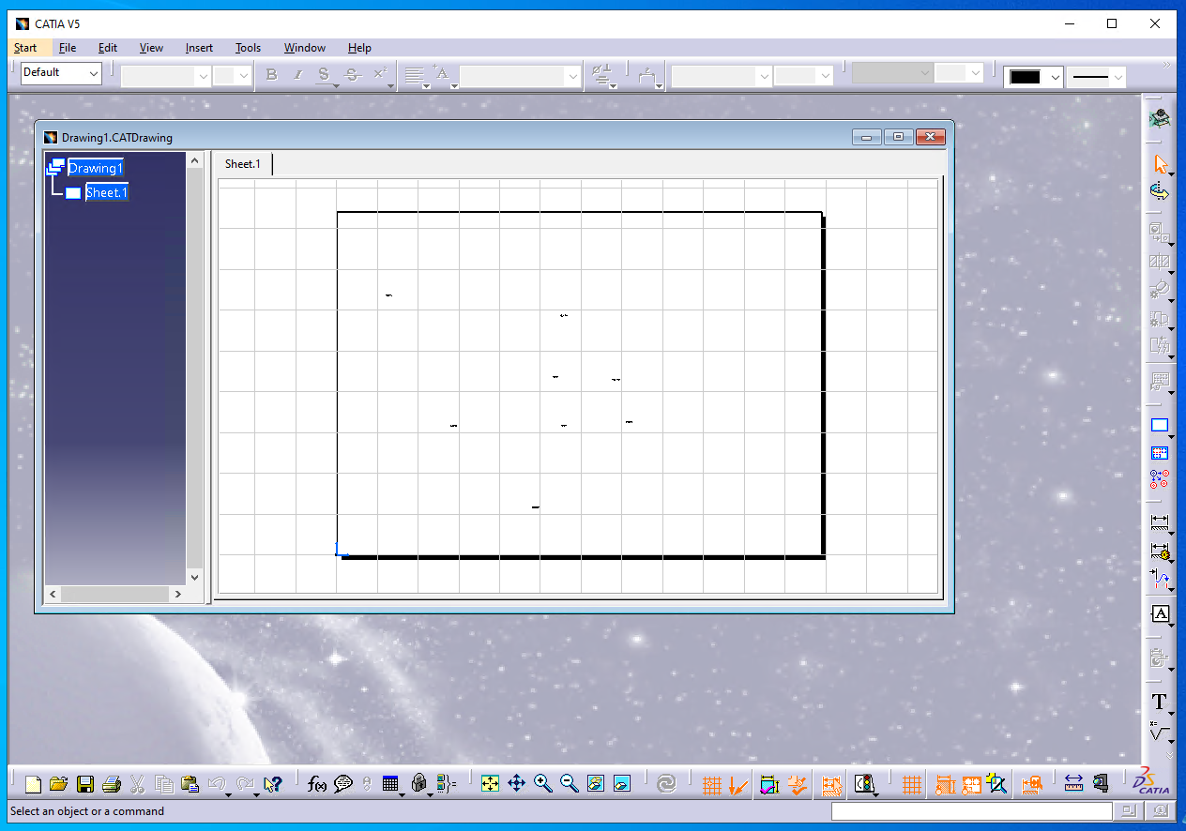Click the command input field in status bar

(971, 811)
